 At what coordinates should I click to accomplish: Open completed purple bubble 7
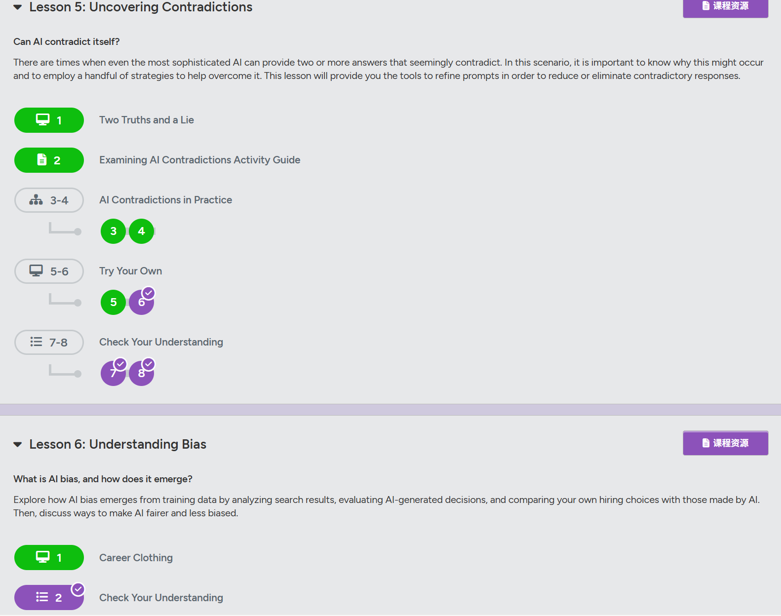tap(114, 373)
